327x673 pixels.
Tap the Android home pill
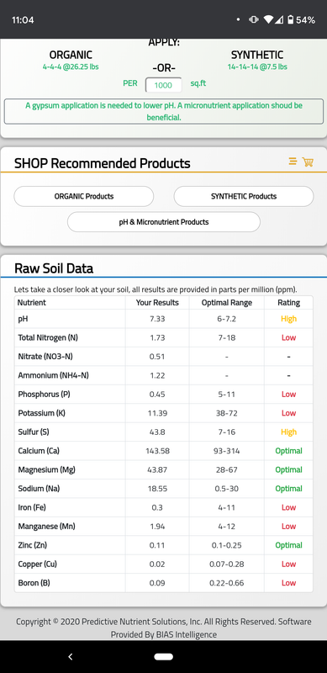[x=163, y=657]
